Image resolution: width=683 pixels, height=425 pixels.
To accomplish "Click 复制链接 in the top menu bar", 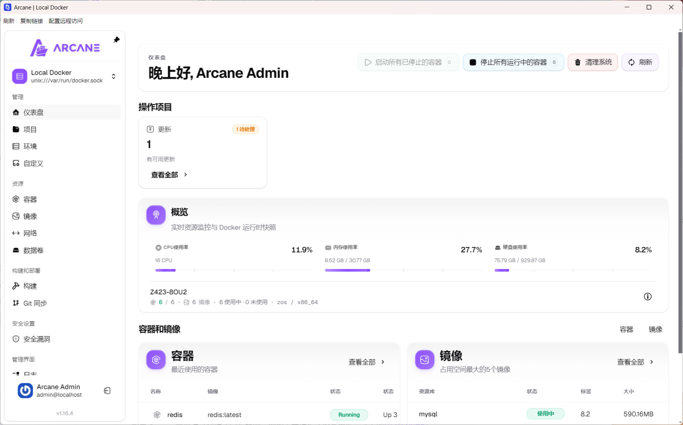I will click(31, 21).
